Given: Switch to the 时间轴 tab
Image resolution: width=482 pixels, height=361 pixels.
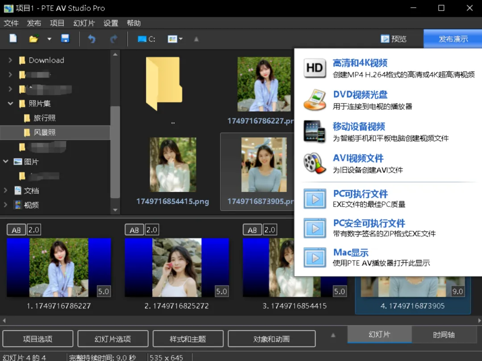Looking at the screenshot, I should [x=444, y=335].
